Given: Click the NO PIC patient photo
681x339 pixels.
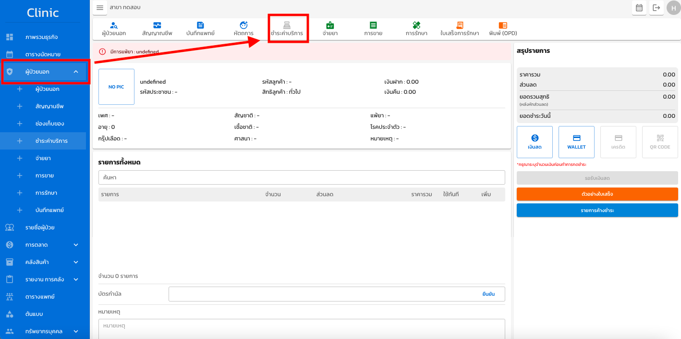Looking at the screenshot, I should 116,87.
